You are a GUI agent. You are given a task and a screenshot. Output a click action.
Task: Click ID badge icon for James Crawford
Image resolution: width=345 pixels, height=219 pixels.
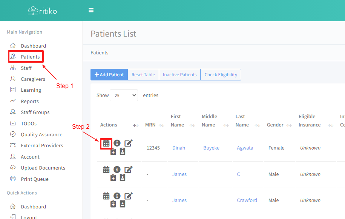[123, 204]
